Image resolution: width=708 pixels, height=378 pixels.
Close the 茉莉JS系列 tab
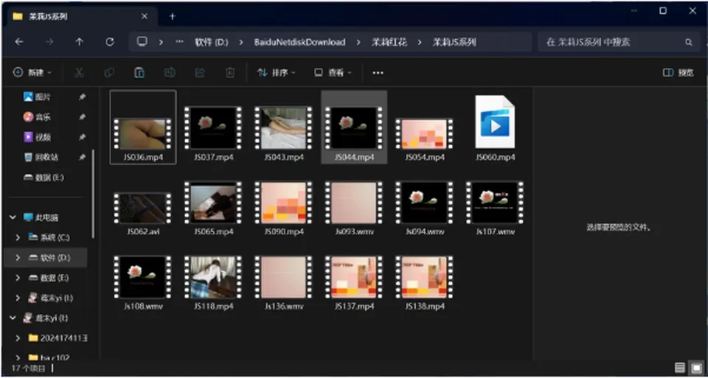(x=144, y=16)
